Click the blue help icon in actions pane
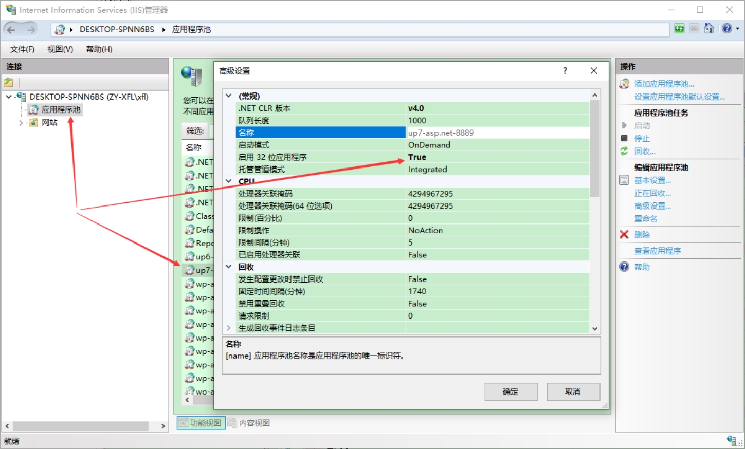 [624, 267]
